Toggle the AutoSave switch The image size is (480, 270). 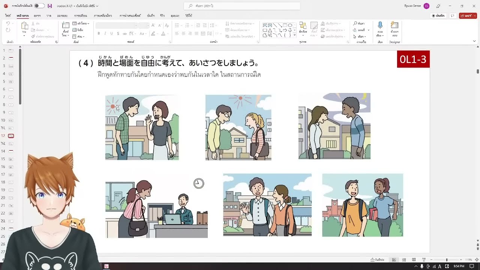pos(39,6)
